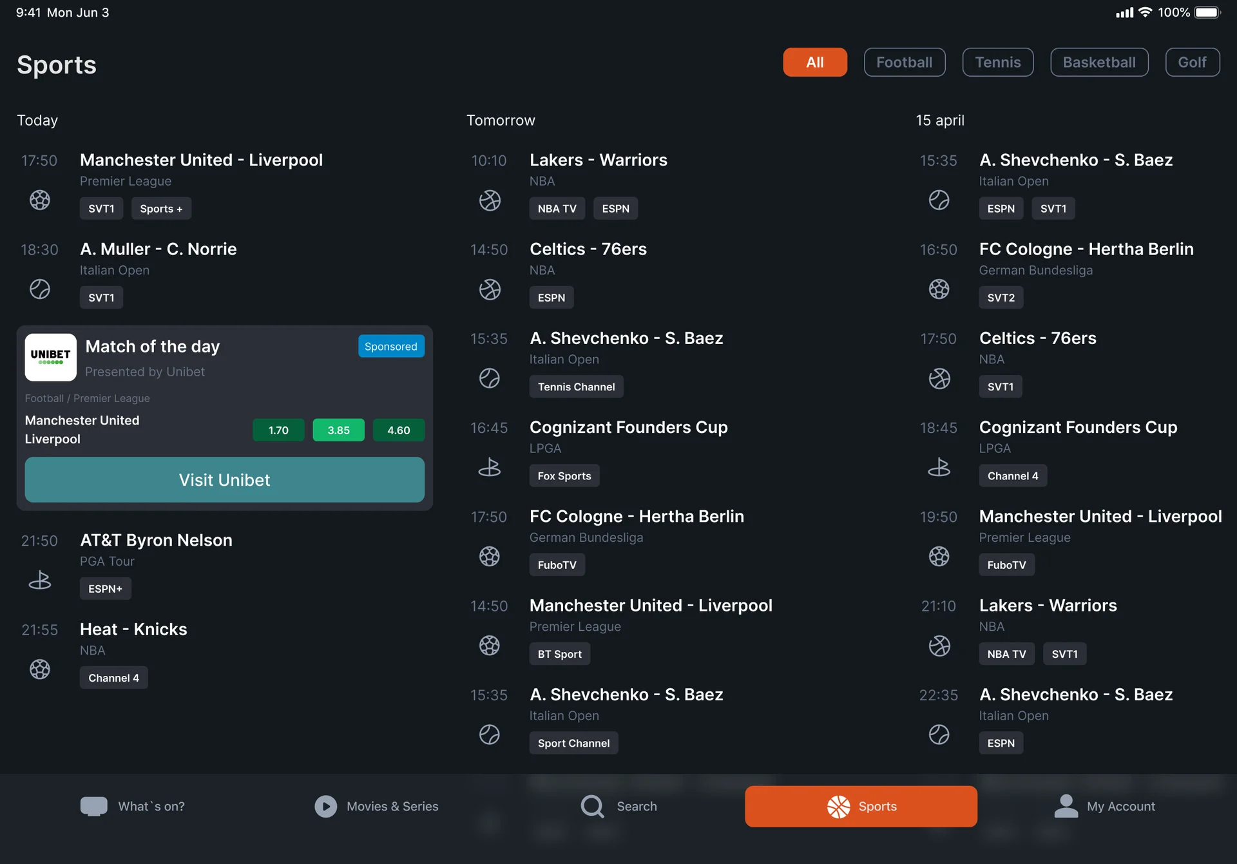Click tennis icon beside A. Muller - C. Norrie
1237x864 pixels.
(40, 289)
